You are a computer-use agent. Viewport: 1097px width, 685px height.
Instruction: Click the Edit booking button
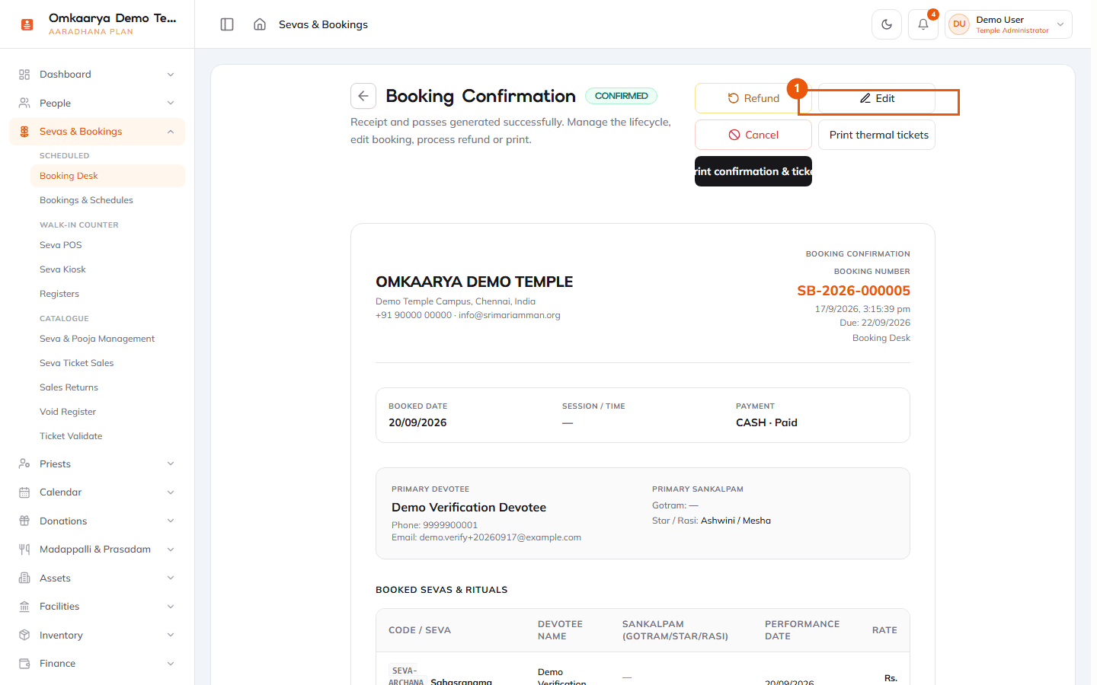[x=877, y=98]
